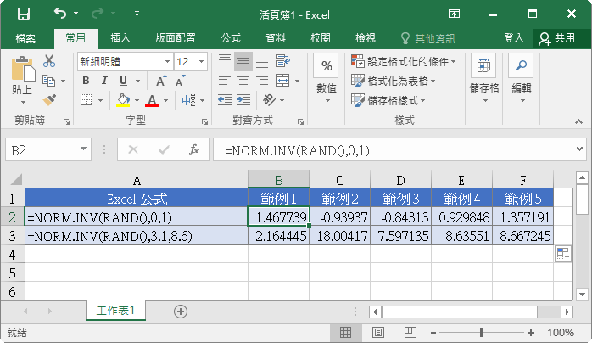Click the Decrease Indent icon
This screenshot has width=592, height=343.
click(x=225, y=100)
